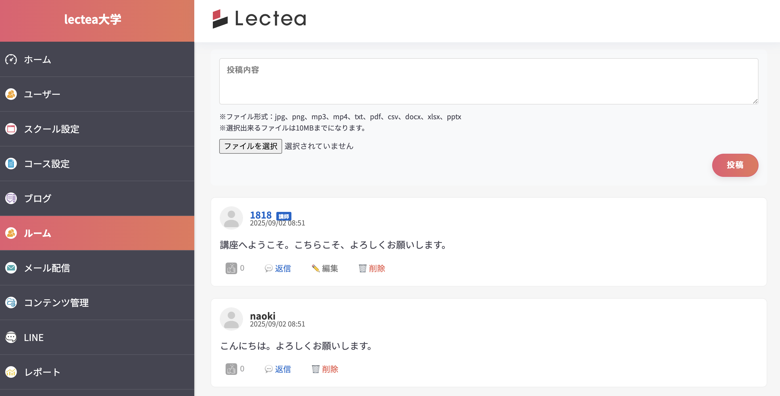780x396 pixels.
Task: Select the ユーザー sidebar icon
Action: pos(11,94)
